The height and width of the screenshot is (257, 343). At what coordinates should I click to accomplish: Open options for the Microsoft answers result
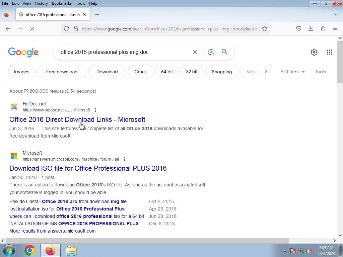[x=125, y=159]
